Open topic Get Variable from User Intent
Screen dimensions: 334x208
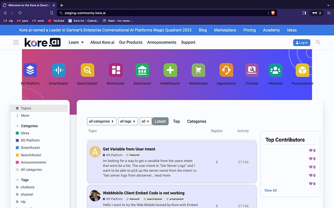(x=129, y=149)
